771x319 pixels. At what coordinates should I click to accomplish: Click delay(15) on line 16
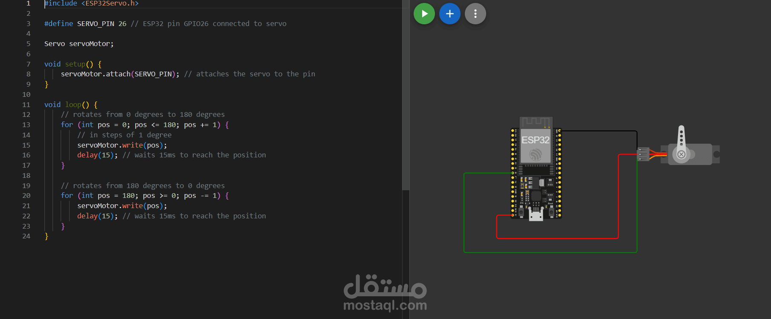97,155
